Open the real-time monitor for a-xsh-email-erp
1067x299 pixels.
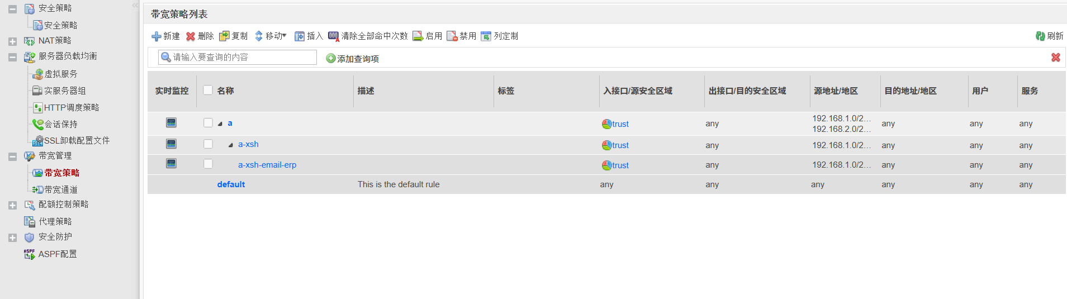[x=172, y=163]
